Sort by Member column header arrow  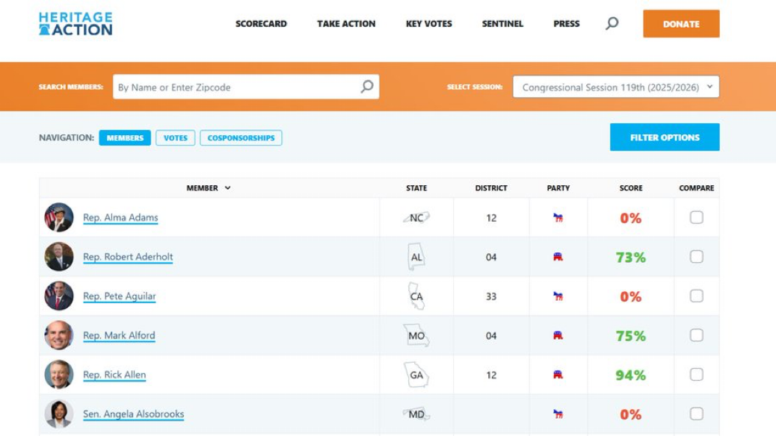(x=228, y=188)
